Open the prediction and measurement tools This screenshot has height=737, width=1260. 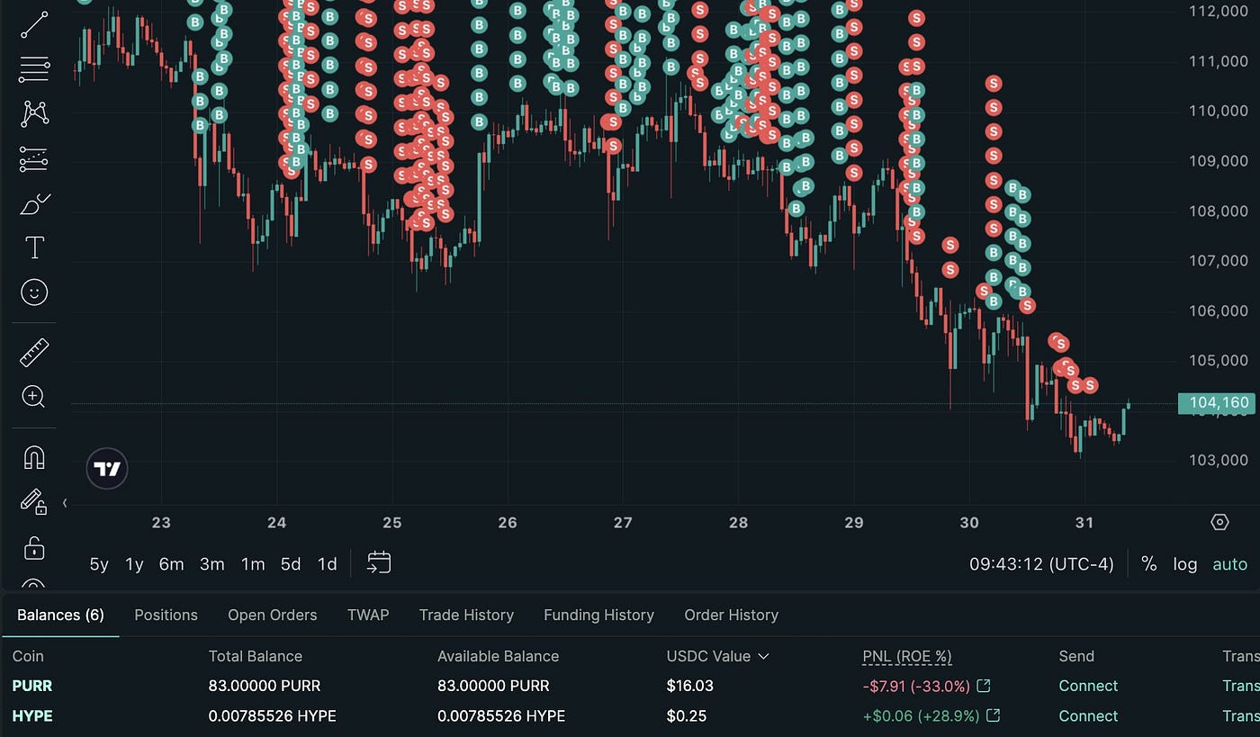pos(33,158)
